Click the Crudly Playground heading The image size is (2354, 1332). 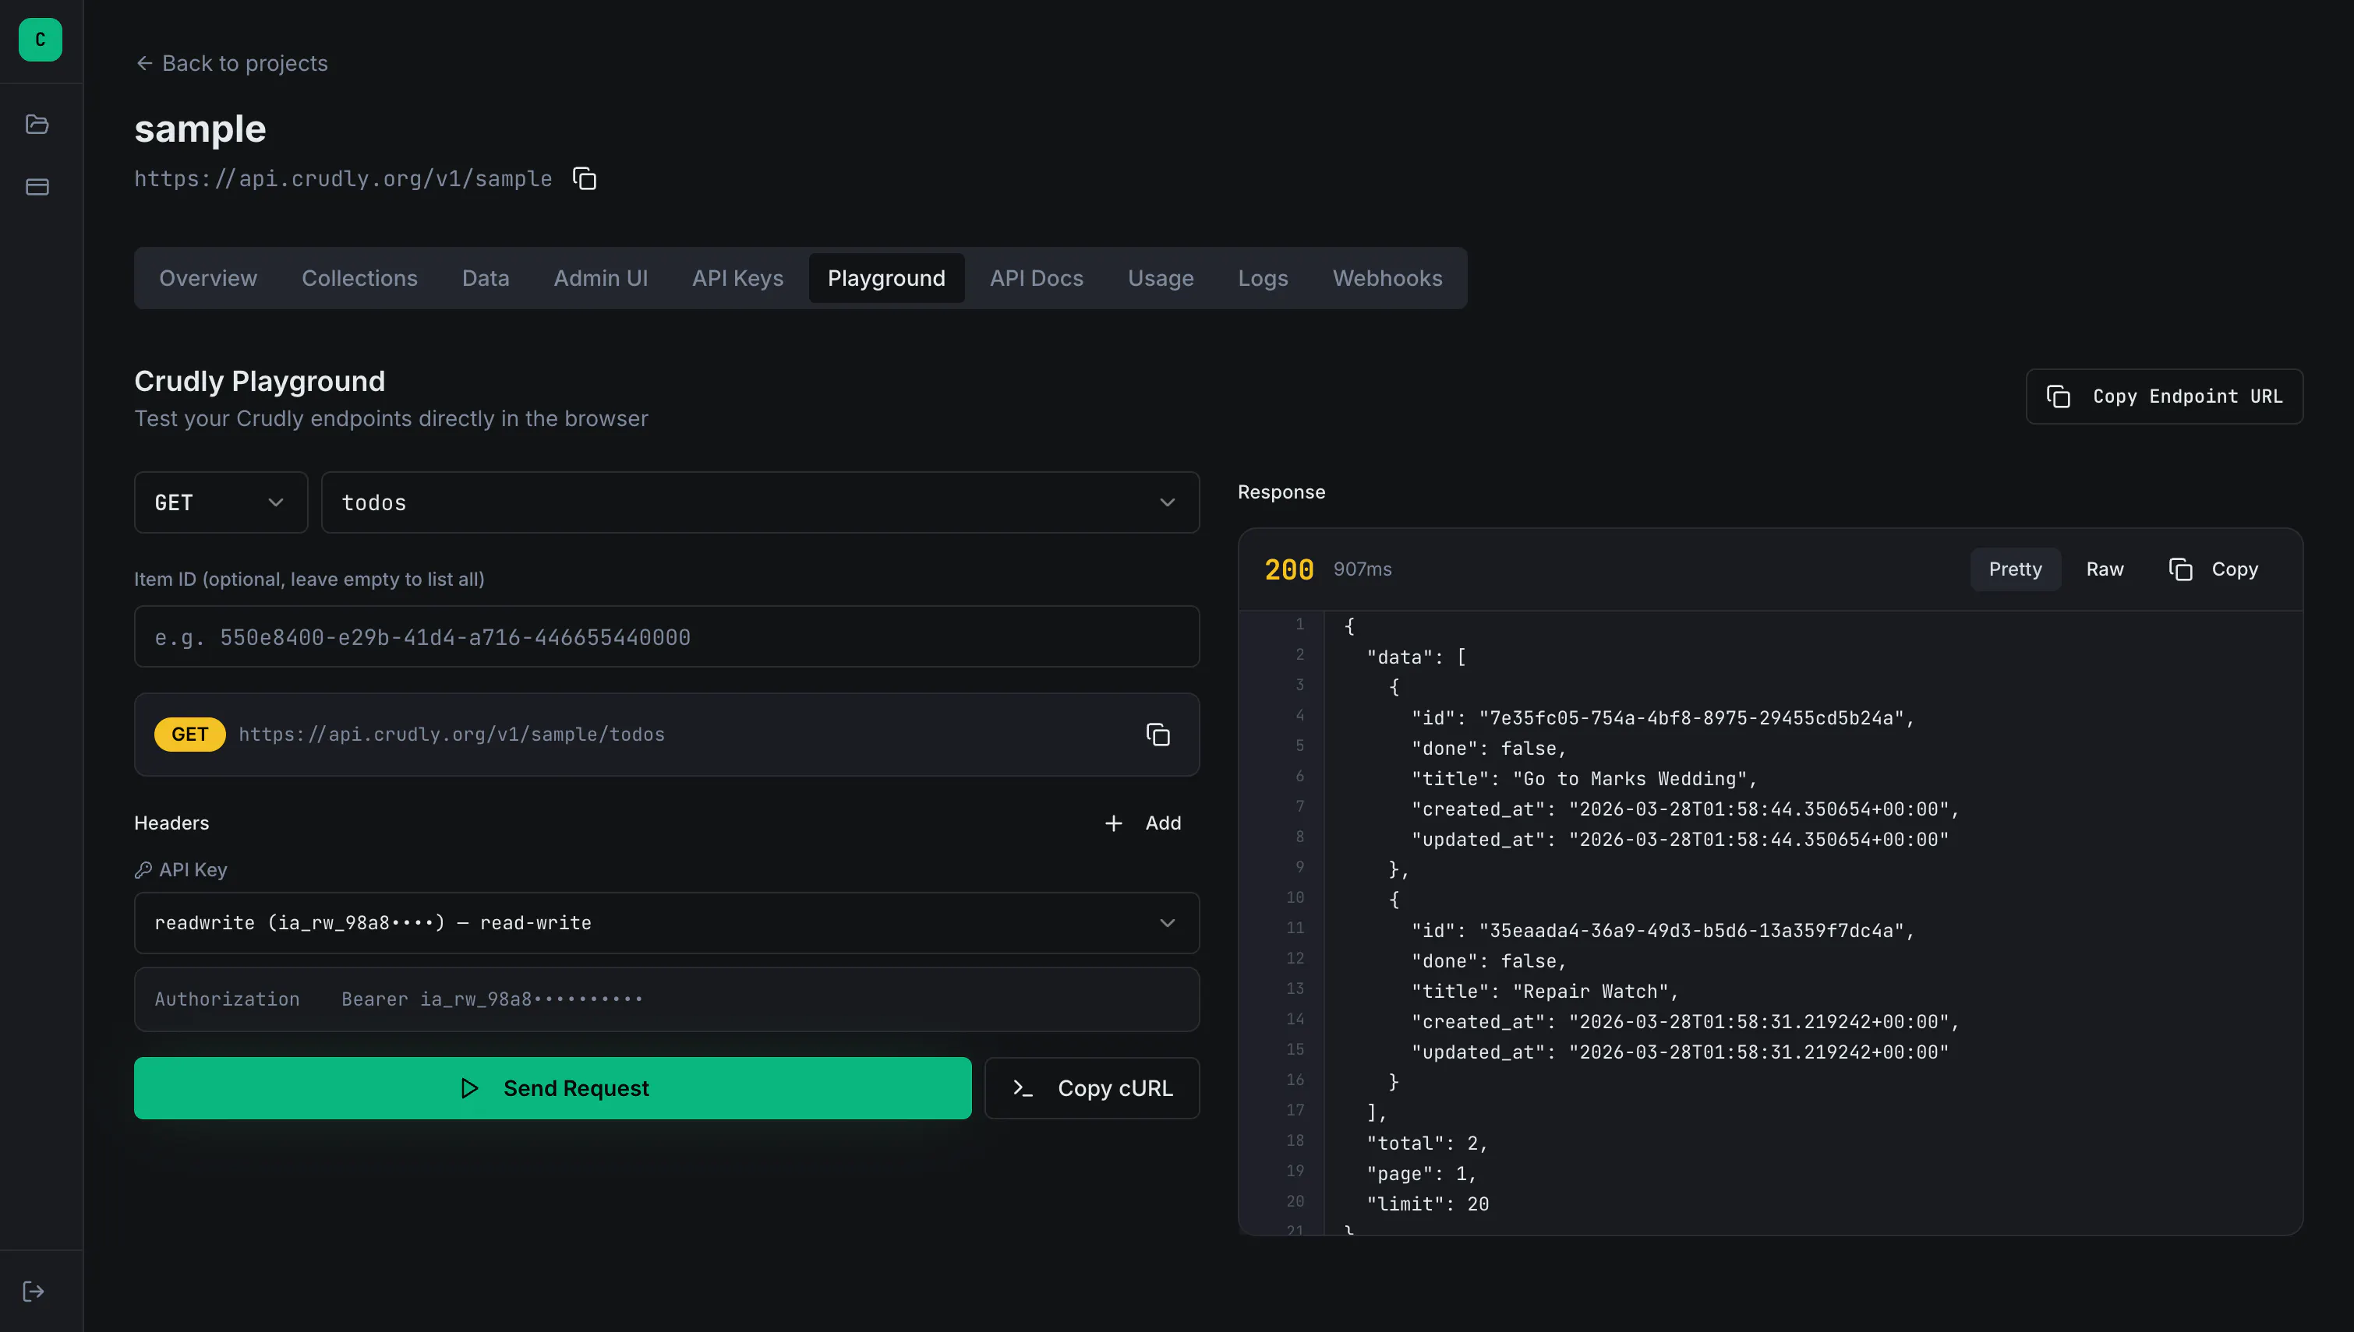coord(260,381)
